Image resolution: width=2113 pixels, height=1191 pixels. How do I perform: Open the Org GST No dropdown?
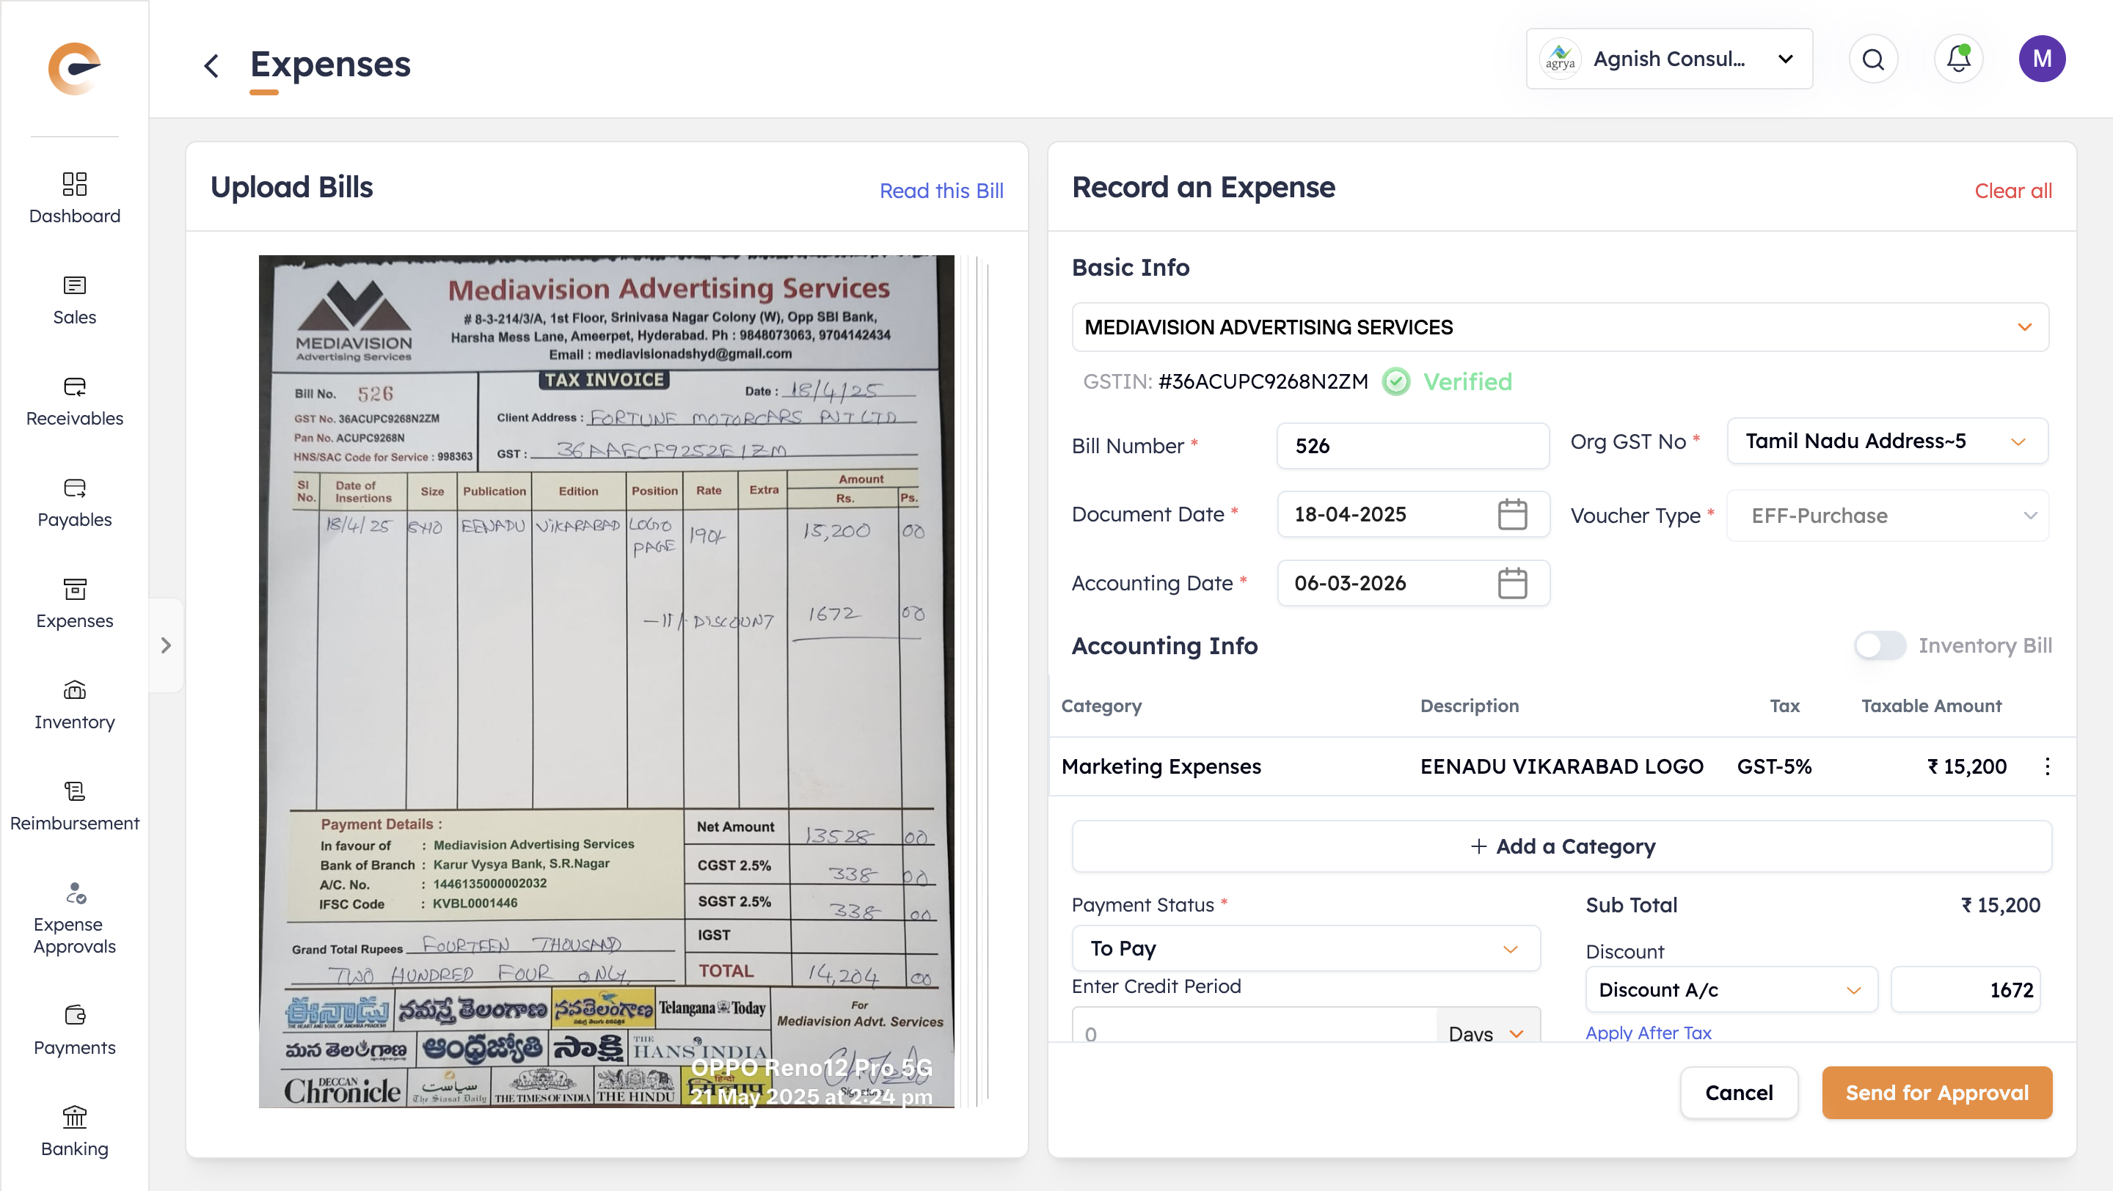(x=1886, y=441)
